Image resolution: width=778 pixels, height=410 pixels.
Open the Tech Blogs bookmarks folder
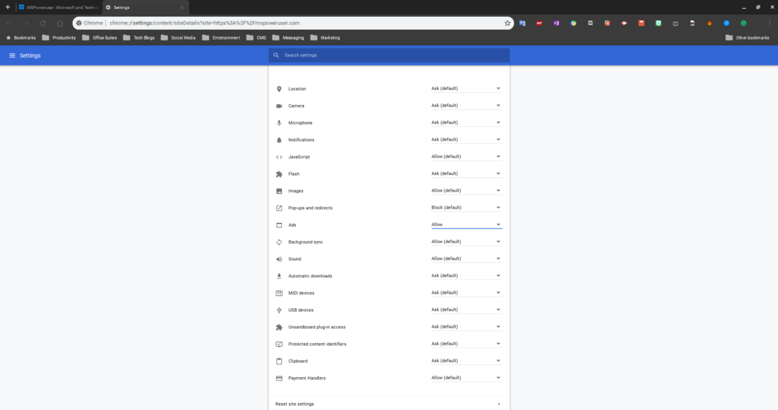140,37
